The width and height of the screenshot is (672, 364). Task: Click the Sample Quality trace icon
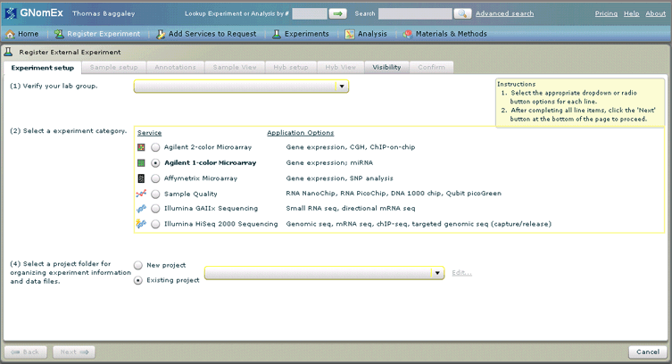point(141,194)
